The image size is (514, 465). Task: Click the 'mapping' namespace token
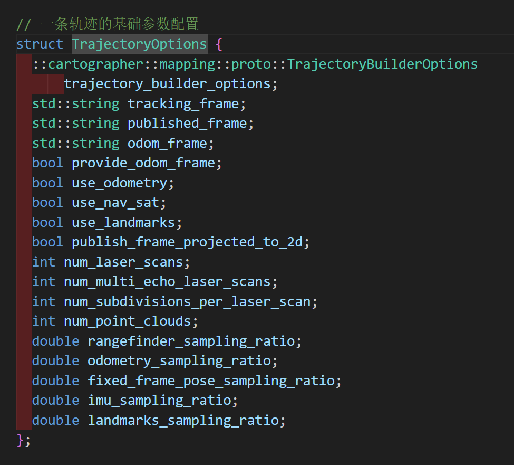click(x=187, y=64)
